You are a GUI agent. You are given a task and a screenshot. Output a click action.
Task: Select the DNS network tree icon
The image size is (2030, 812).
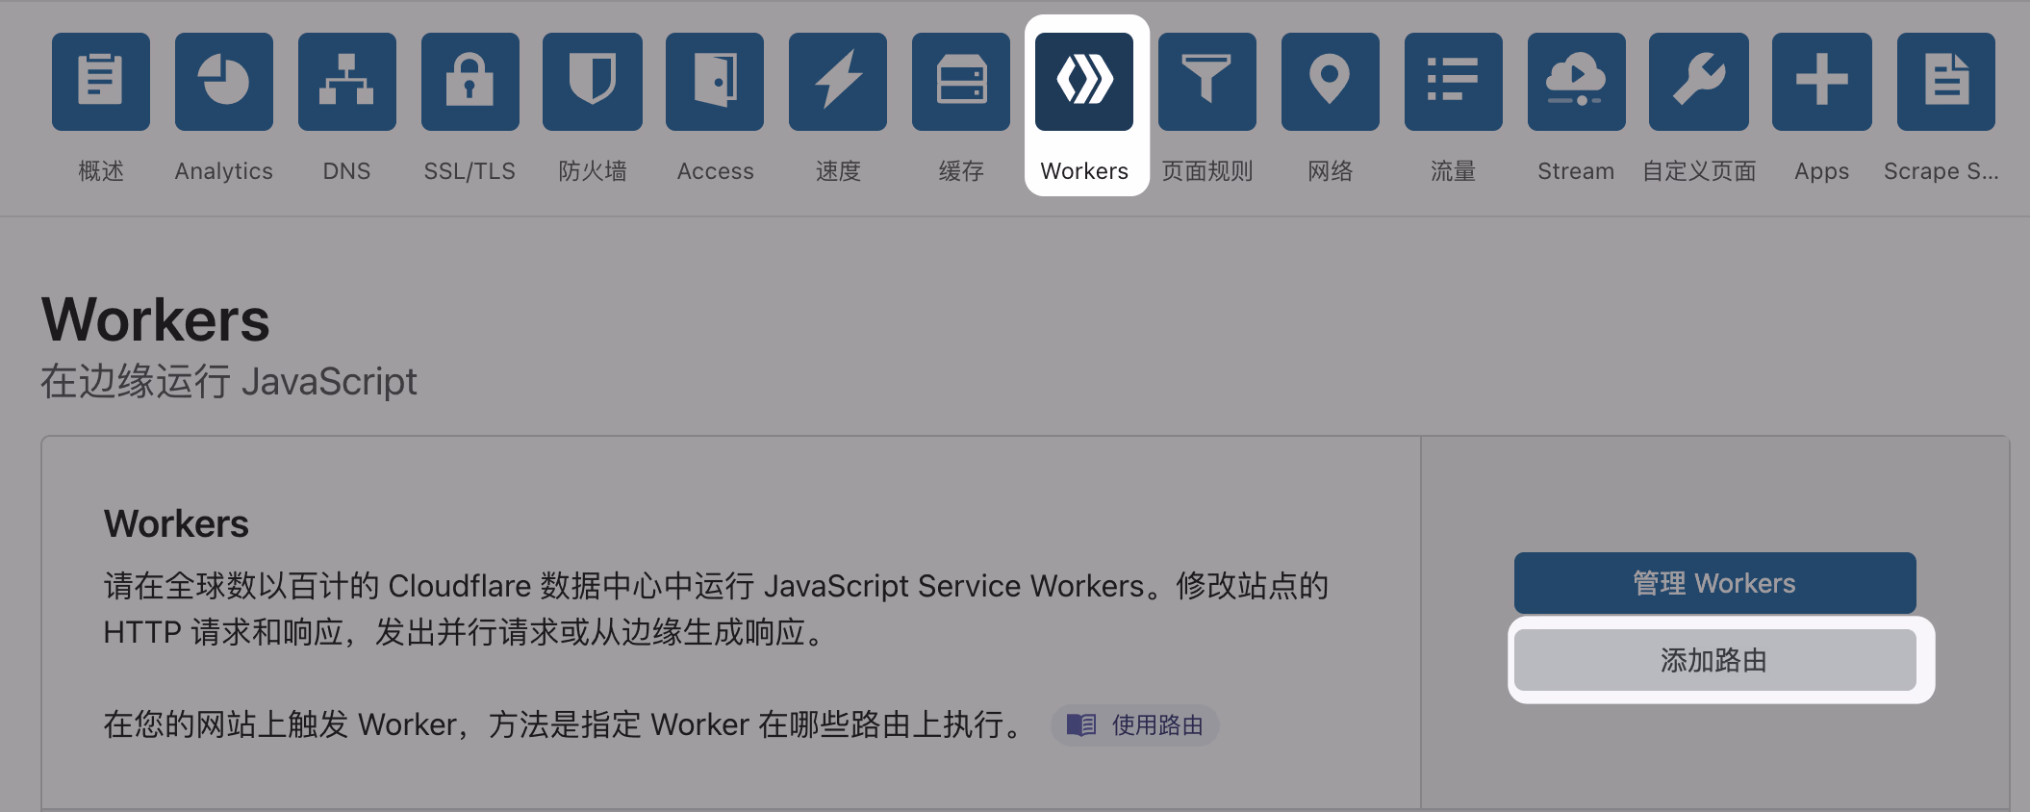click(347, 82)
